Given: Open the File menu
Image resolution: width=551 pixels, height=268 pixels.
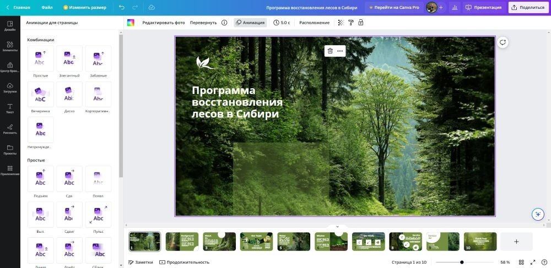Looking at the screenshot, I should pos(47,8).
